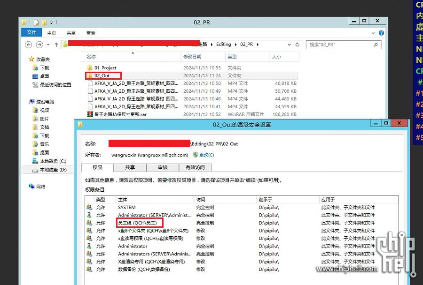Select the 员工组 (QCH\员工) entry

click(x=242, y=223)
